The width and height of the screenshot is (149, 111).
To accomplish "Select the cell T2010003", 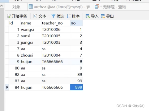I will 56,43.
